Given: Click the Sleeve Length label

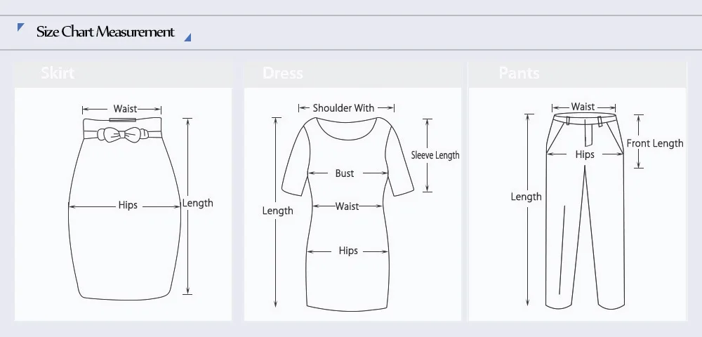Looking at the screenshot, I should click(435, 155).
